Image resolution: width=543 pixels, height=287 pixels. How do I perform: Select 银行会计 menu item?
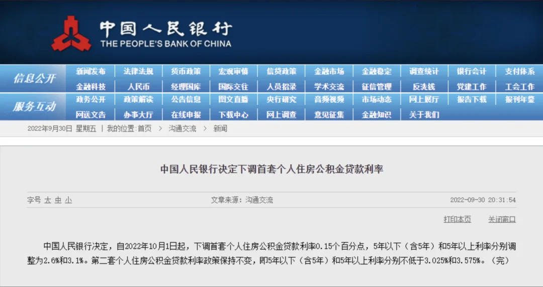click(472, 72)
